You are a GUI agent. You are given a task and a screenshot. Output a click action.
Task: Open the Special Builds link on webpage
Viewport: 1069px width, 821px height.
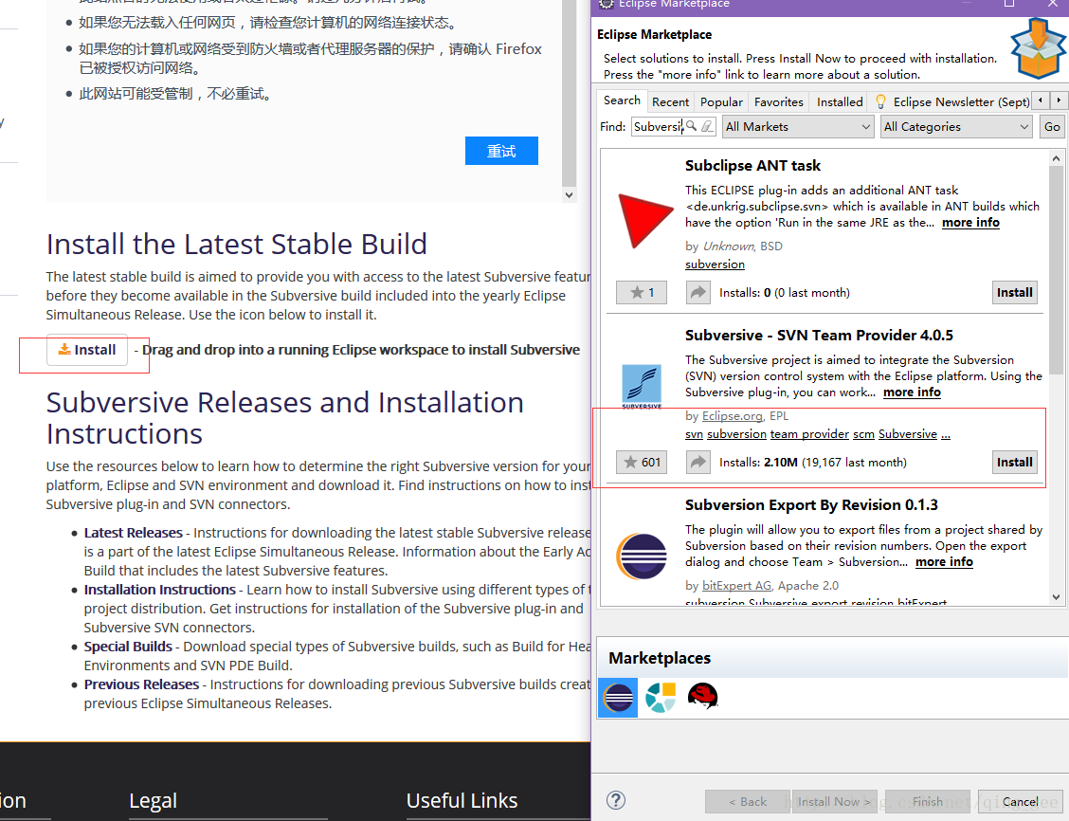pos(128,647)
